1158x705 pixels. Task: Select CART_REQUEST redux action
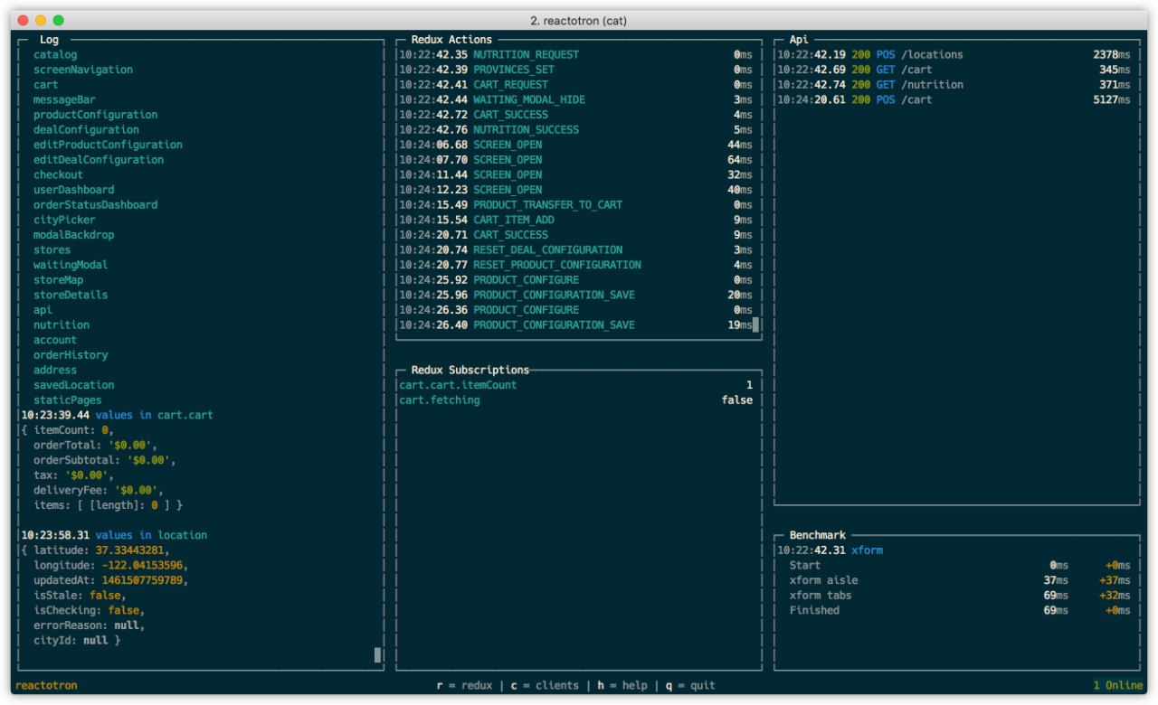point(576,85)
